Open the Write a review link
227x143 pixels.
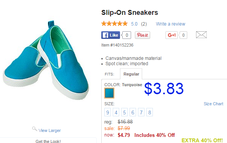point(170,24)
